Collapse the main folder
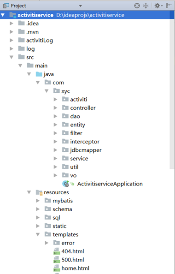Screen dimensions: 175x274 coord(20,66)
